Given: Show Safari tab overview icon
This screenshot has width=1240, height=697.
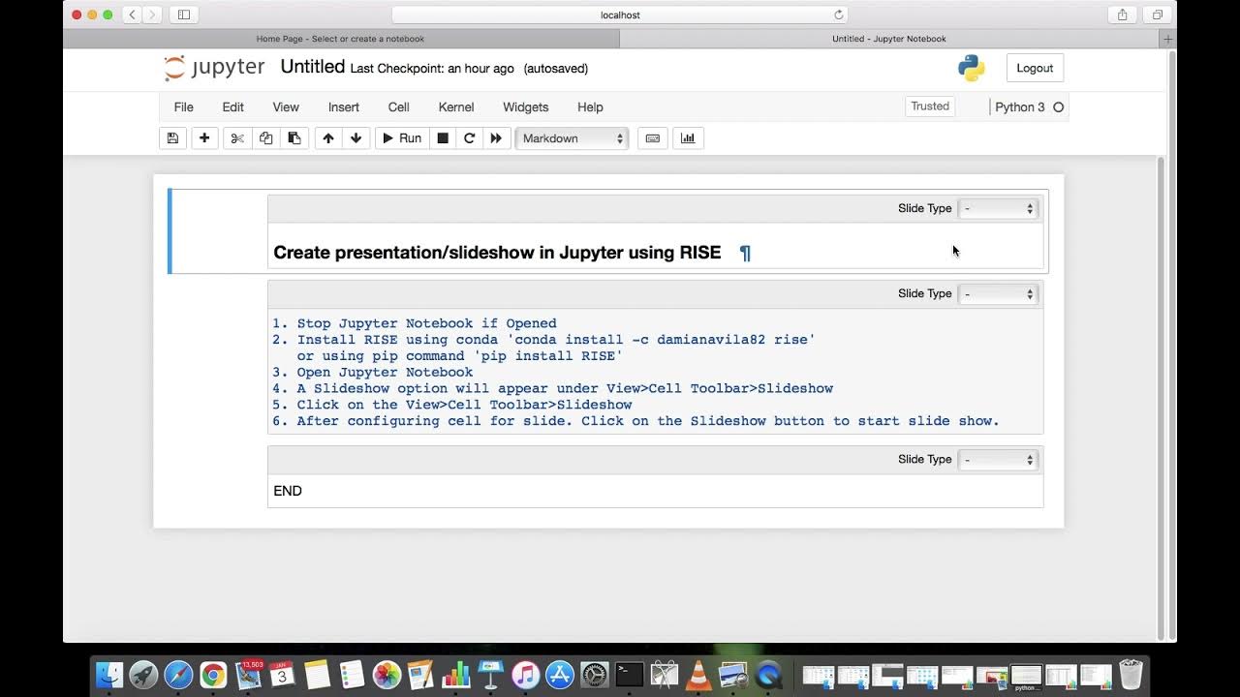Looking at the screenshot, I should (1157, 15).
